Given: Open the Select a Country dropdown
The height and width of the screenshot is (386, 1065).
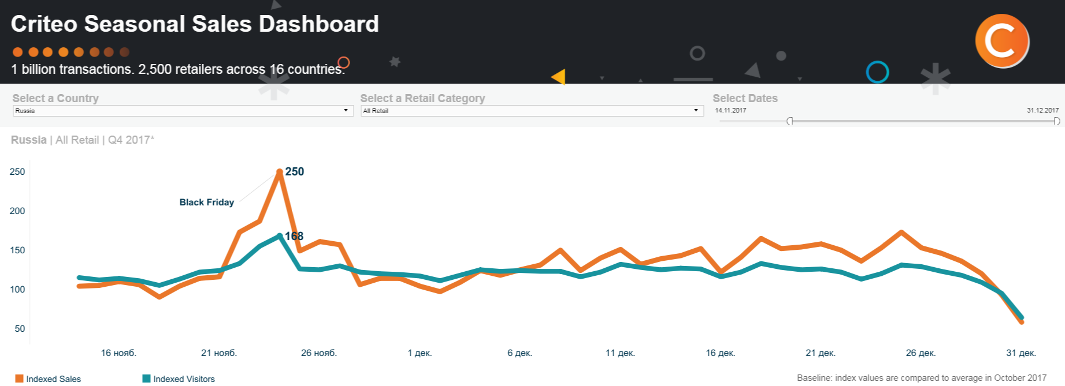Looking at the screenshot, I should (183, 111).
